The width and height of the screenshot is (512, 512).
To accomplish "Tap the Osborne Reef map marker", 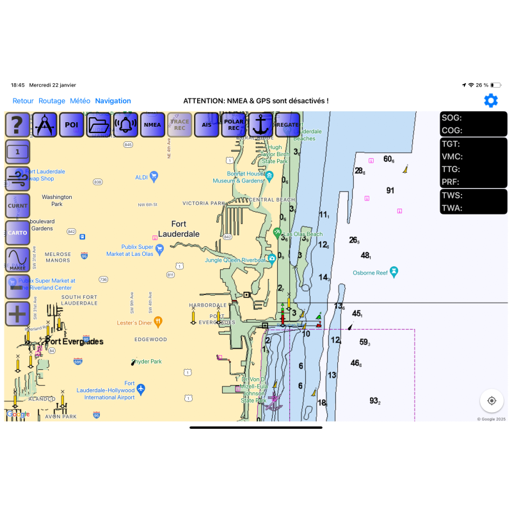I will [394, 271].
